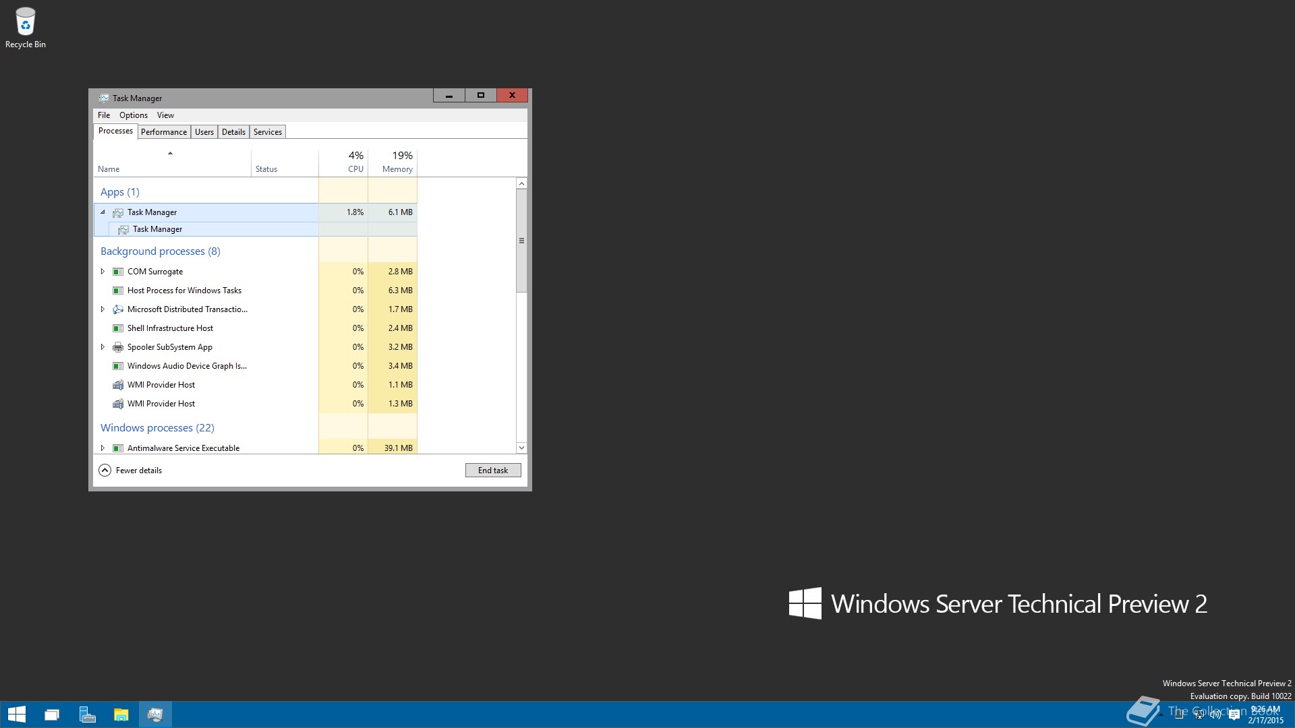Switch to the Users tab
Image resolution: width=1295 pixels, height=728 pixels.
[204, 132]
